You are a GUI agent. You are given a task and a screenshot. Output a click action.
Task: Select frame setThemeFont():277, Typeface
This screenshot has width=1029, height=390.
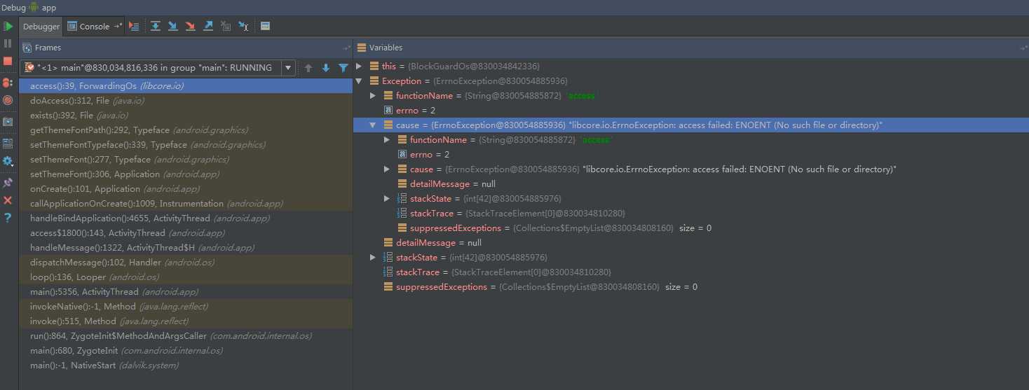click(x=186, y=159)
